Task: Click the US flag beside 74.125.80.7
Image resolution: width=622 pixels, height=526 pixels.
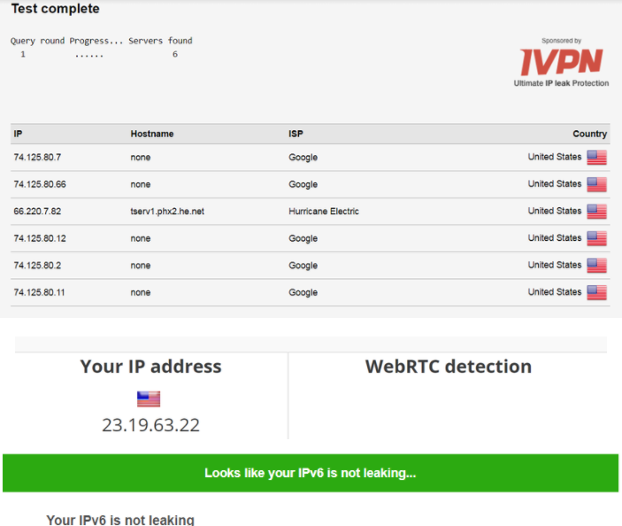Action: [x=596, y=158]
